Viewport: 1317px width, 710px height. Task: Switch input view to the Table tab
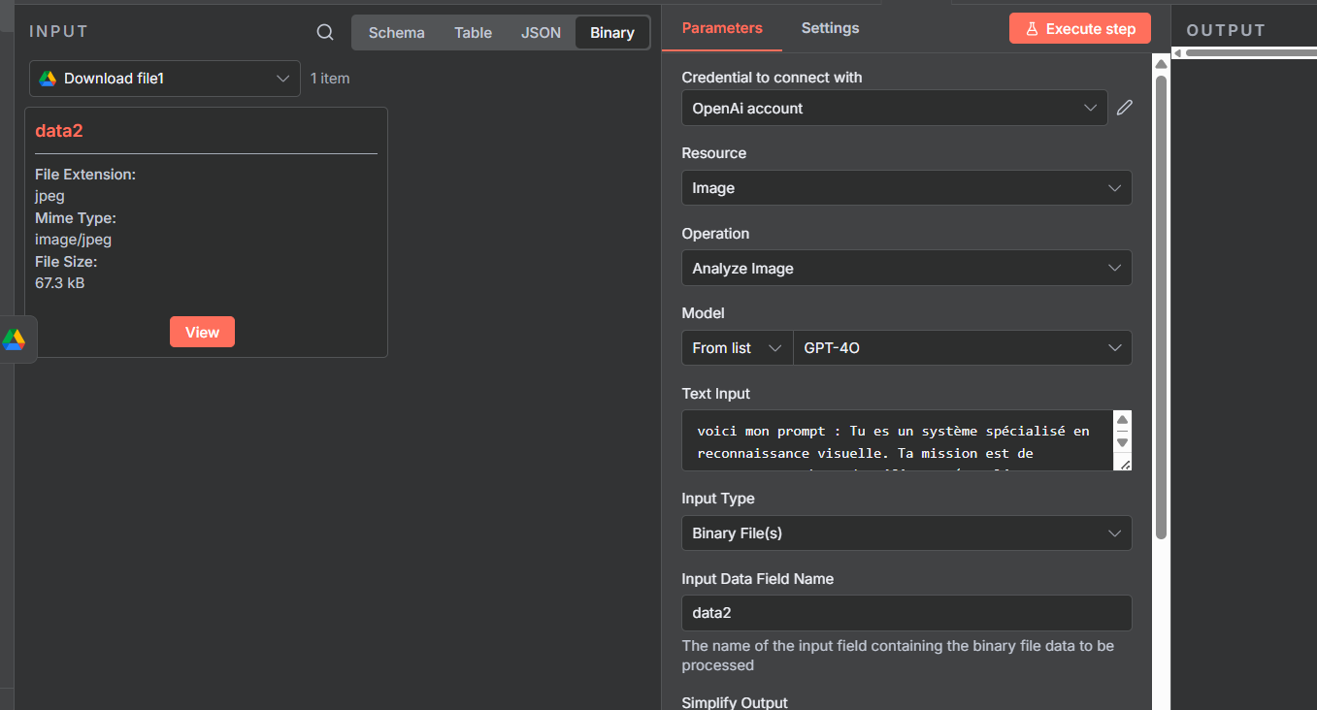tap(473, 32)
